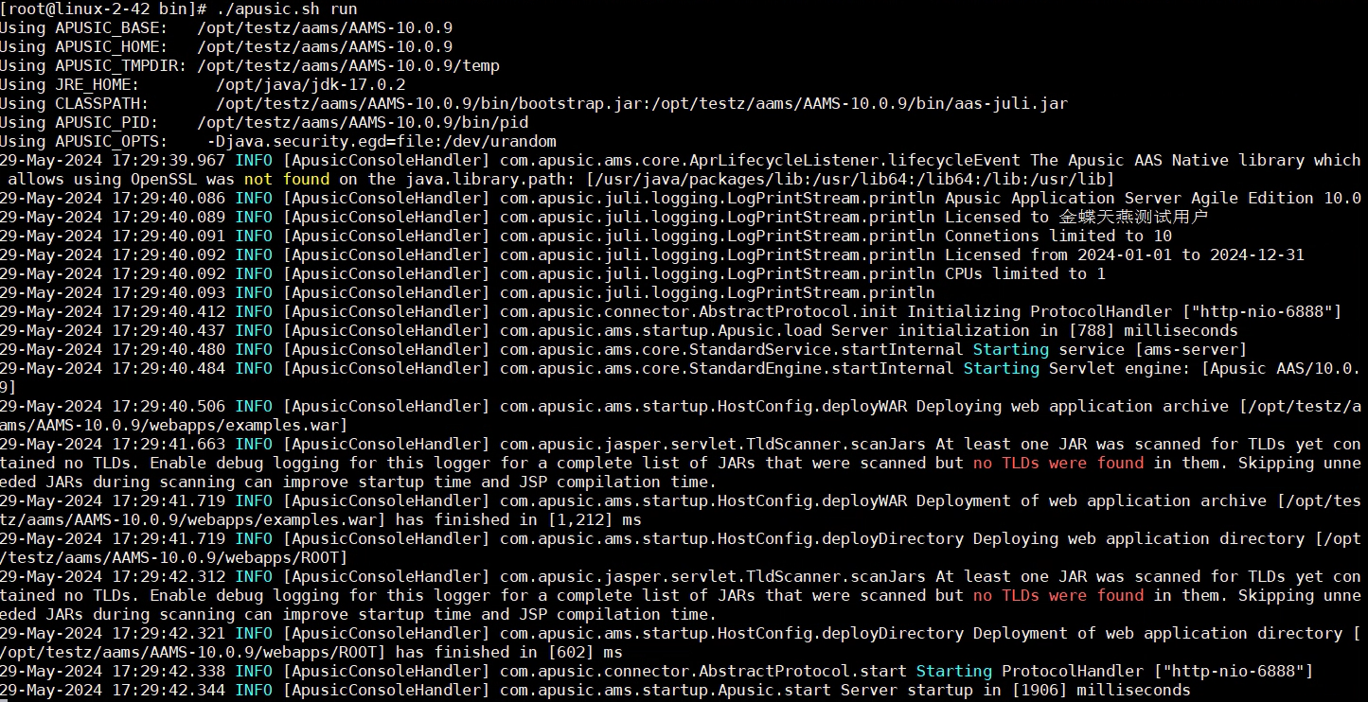Viewport: 1368px width, 702px height.
Task: Click first red 'no TLDs were found' text
Action: click(1057, 463)
